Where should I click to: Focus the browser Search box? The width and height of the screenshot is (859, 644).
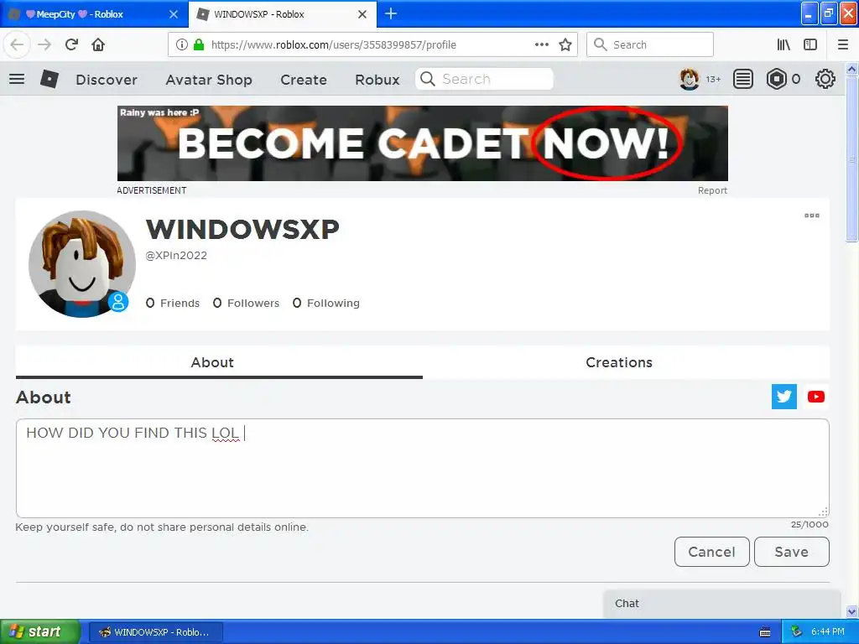tap(650, 44)
